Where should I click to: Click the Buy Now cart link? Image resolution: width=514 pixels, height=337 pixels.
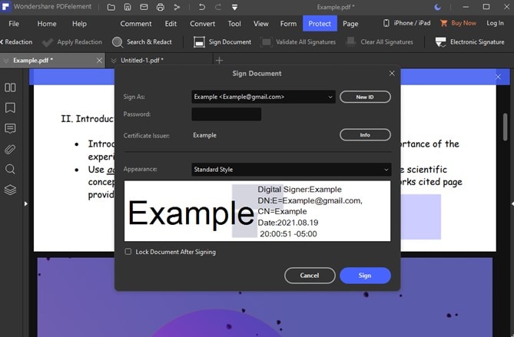pyautogui.click(x=458, y=23)
